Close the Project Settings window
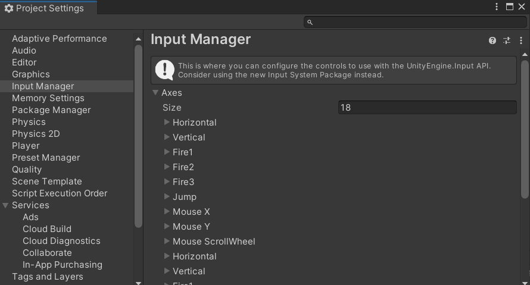 point(522,7)
